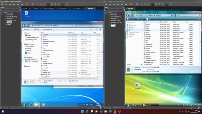The width and height of the screenshot is (202, 114).
Task: Close the left Library panel
Action: [x=20, y=8]
